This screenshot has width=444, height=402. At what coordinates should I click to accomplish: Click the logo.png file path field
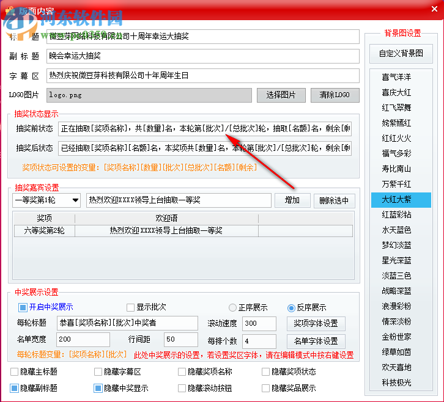149,95
